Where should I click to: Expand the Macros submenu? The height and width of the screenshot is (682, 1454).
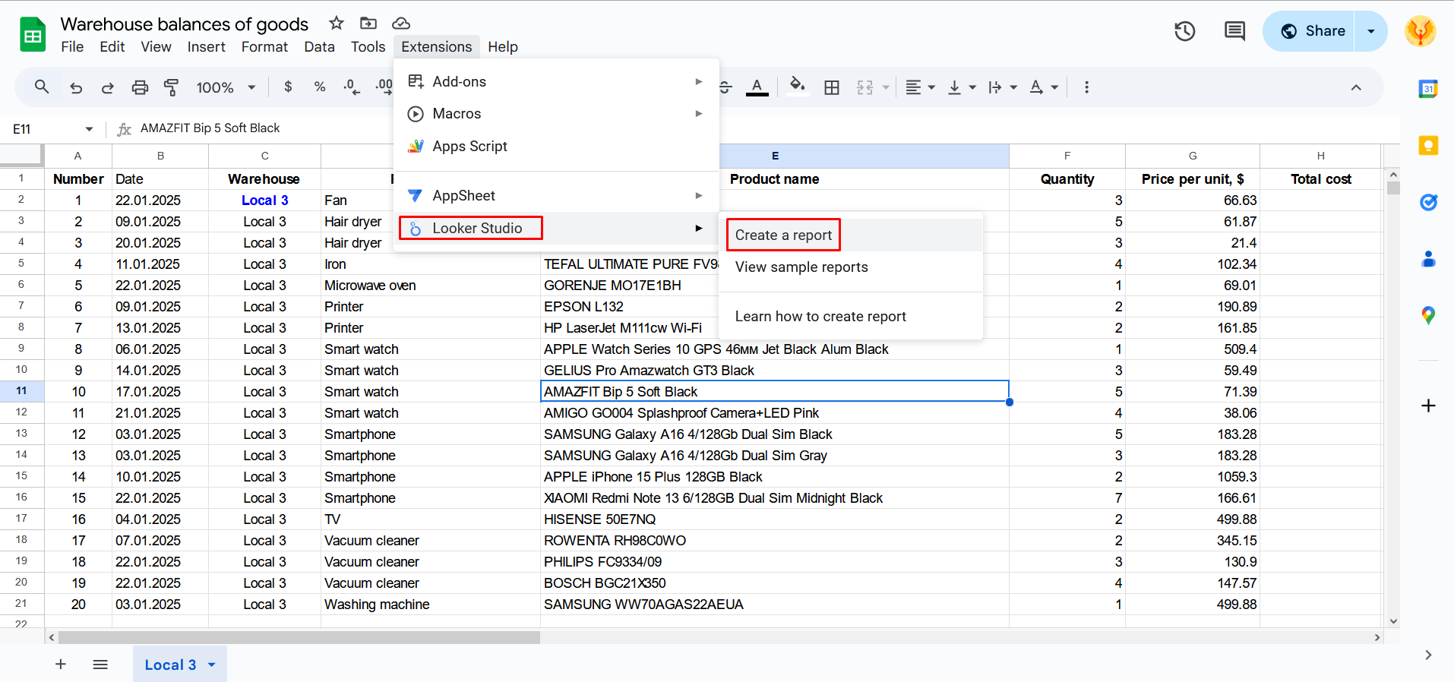coord(556,114)
